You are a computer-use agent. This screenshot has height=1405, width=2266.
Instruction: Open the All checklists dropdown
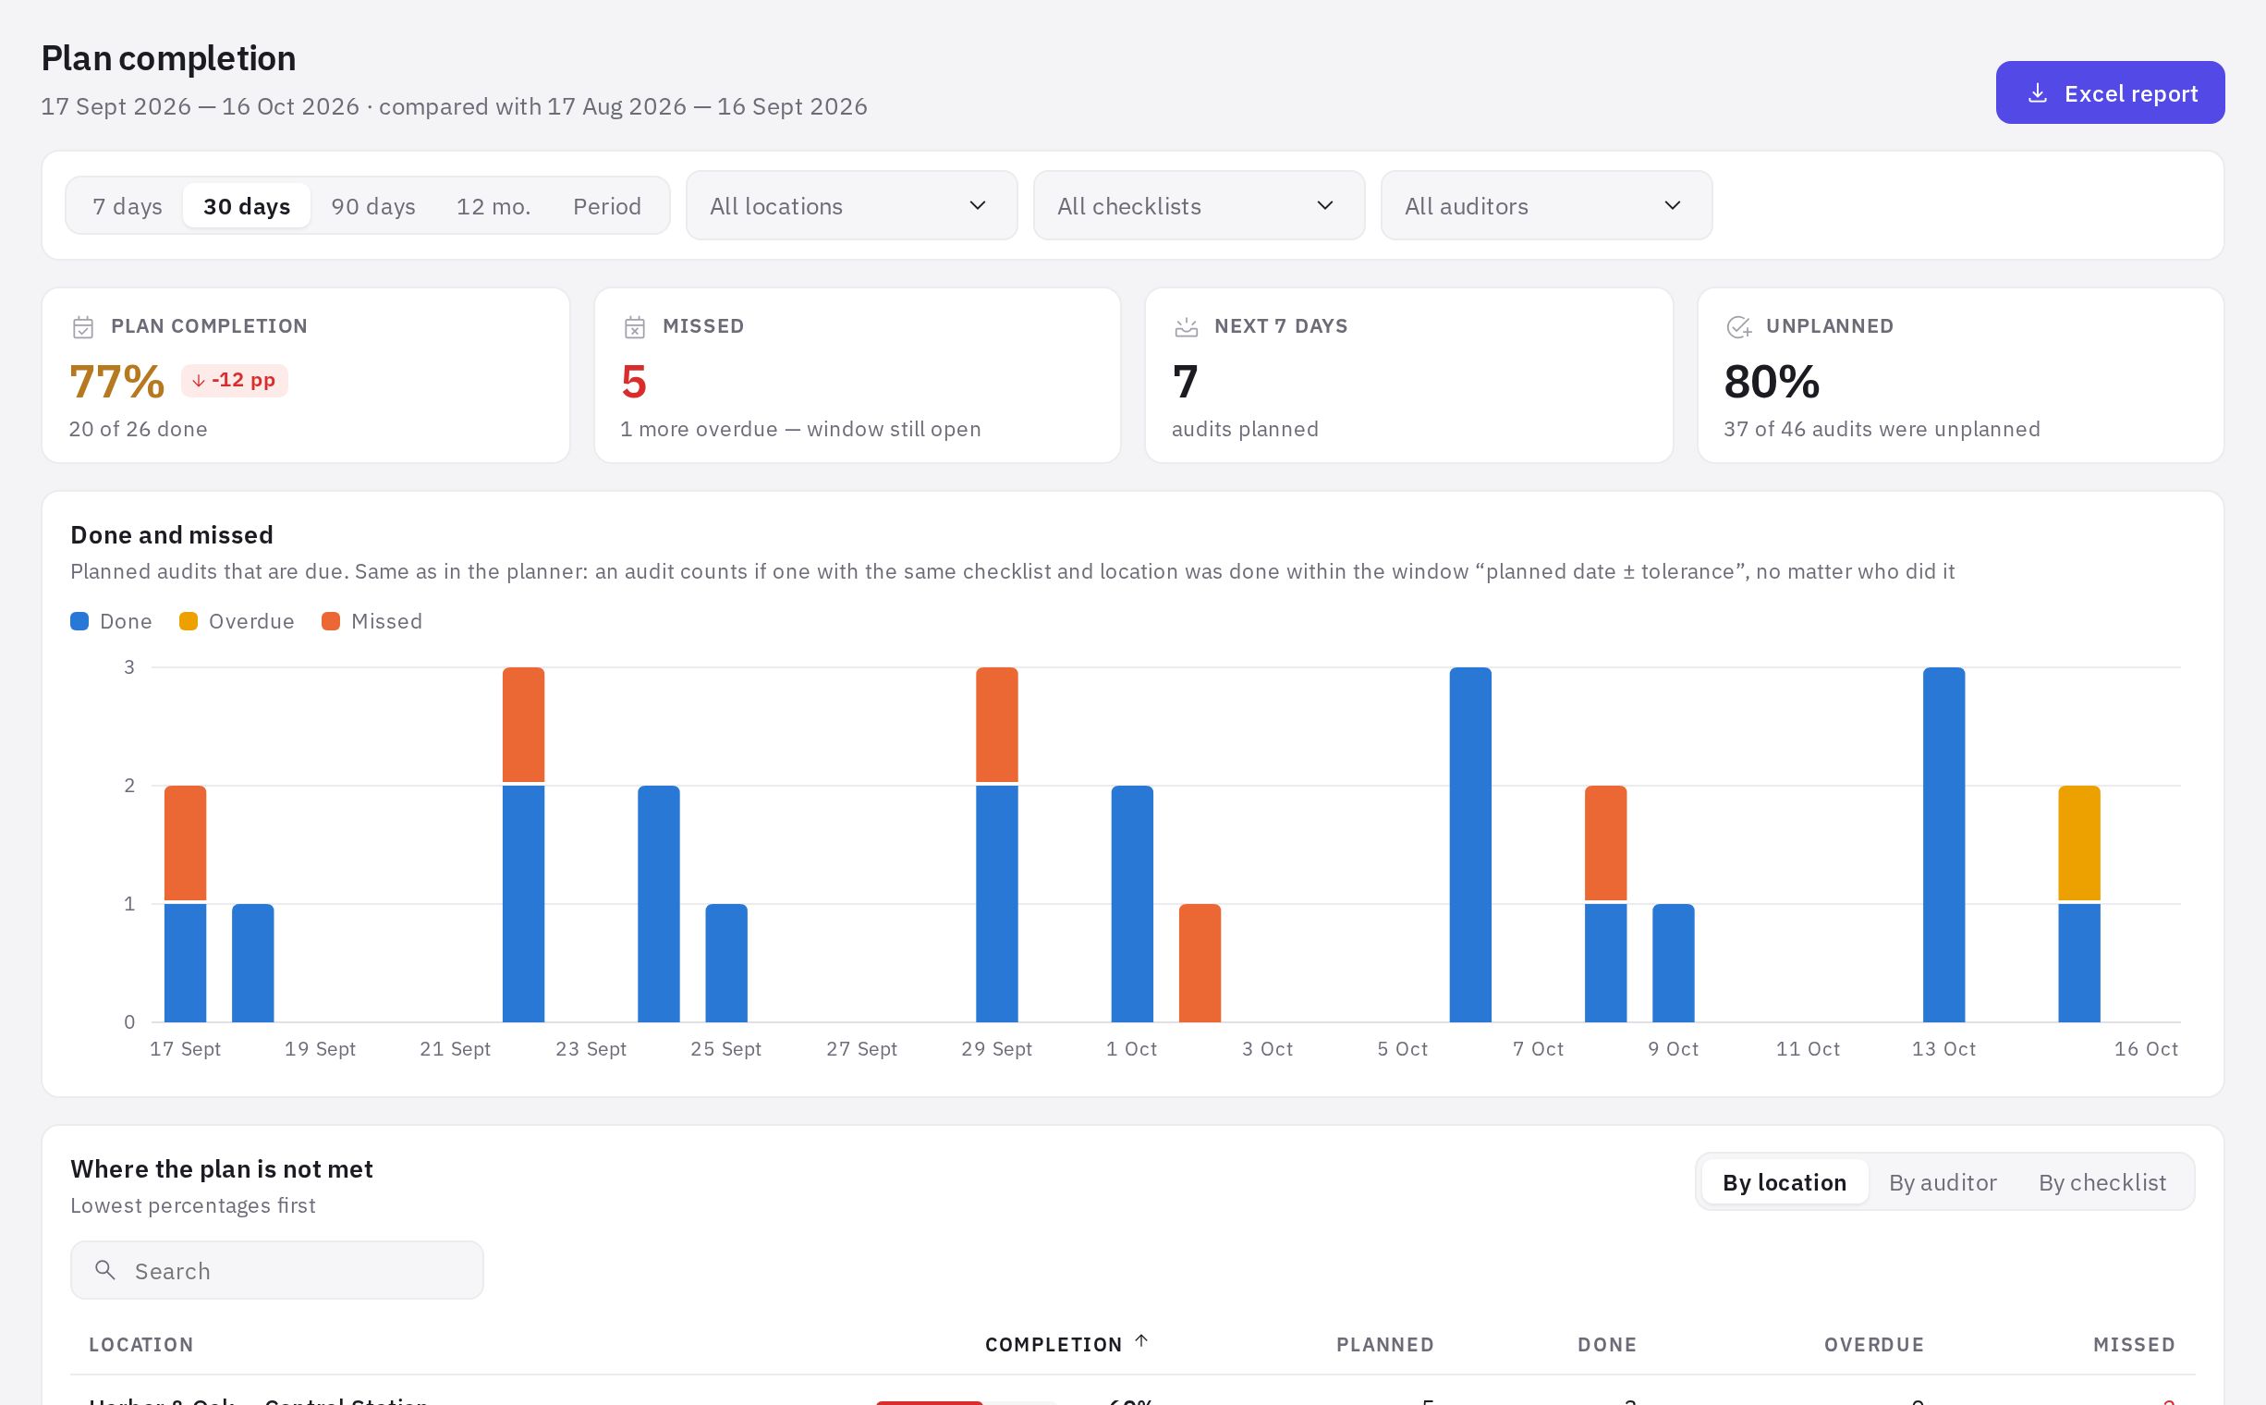tap(1199, 205)
